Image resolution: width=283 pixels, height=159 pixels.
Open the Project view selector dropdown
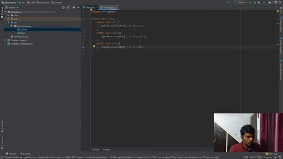tap(12, 8)
